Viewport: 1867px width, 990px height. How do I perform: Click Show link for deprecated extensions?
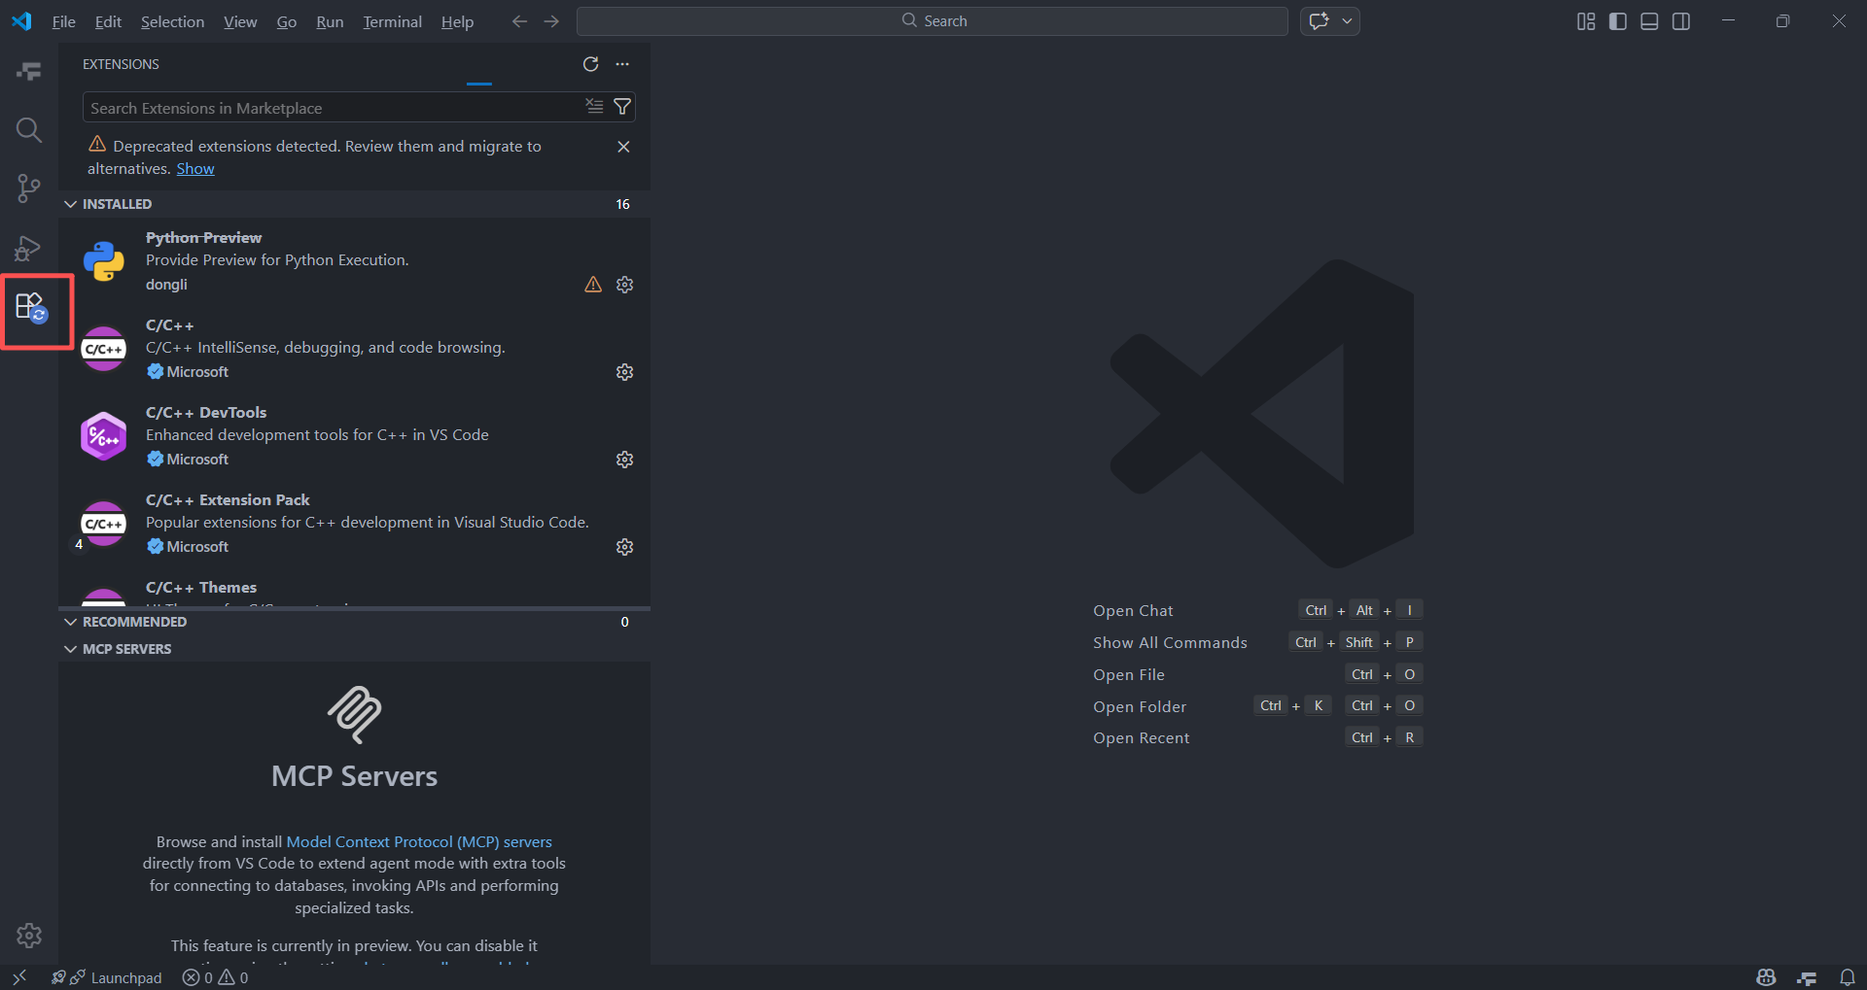coord(195,169)
